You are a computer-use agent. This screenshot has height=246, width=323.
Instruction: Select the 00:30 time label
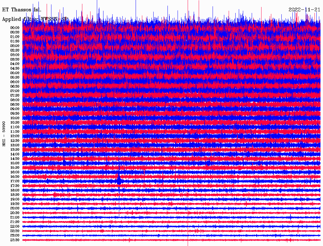click(15, 32)
